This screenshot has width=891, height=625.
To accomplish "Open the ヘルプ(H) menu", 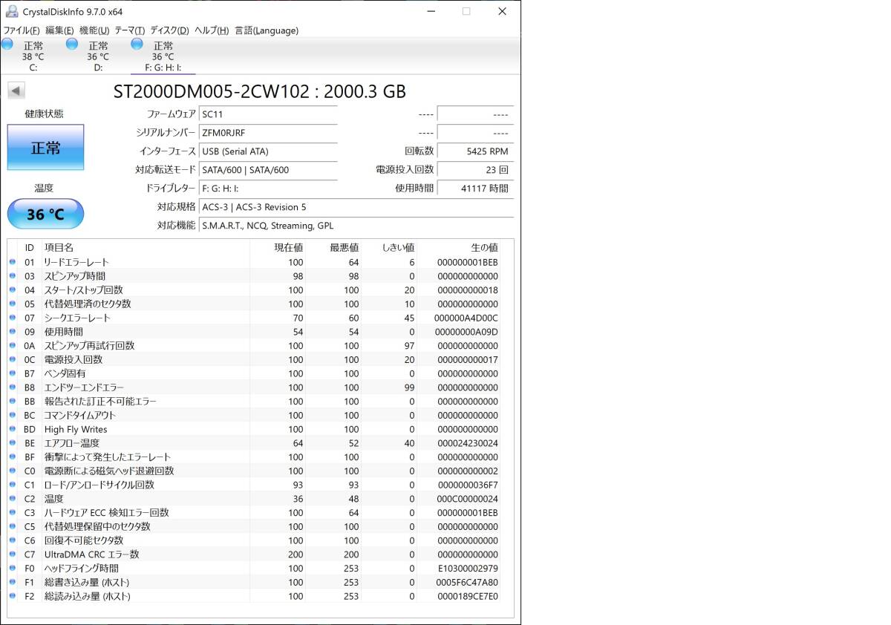I will coord(212,30).
